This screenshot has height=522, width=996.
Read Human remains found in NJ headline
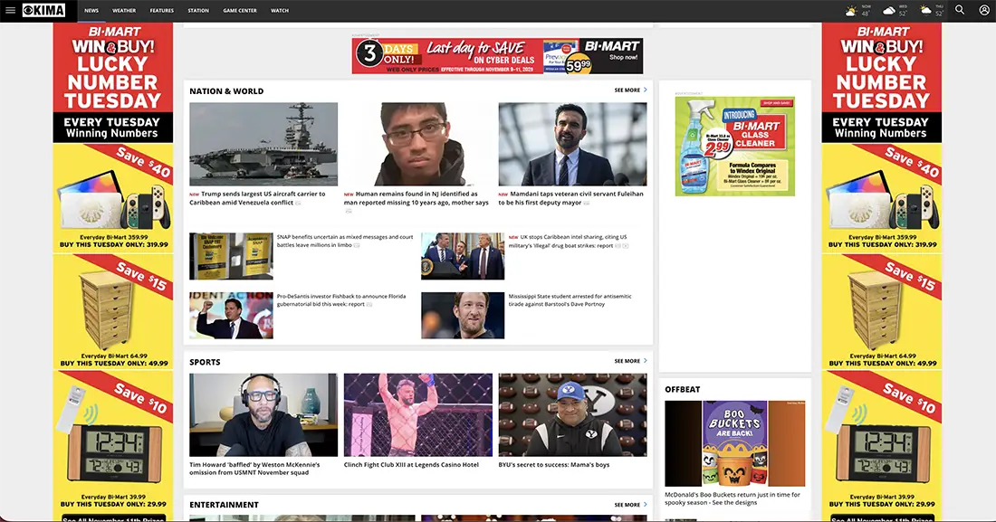pyautogui.click(x=417, y=198)
